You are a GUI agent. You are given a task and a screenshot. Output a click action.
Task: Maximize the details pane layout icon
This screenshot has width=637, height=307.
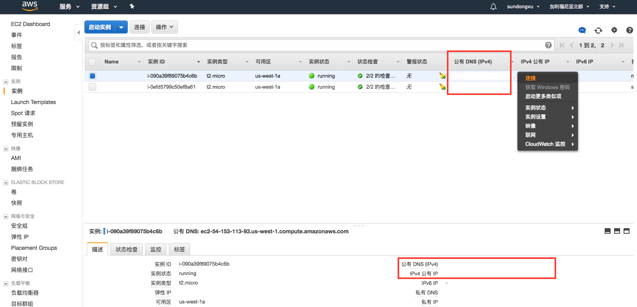(626, 231)
